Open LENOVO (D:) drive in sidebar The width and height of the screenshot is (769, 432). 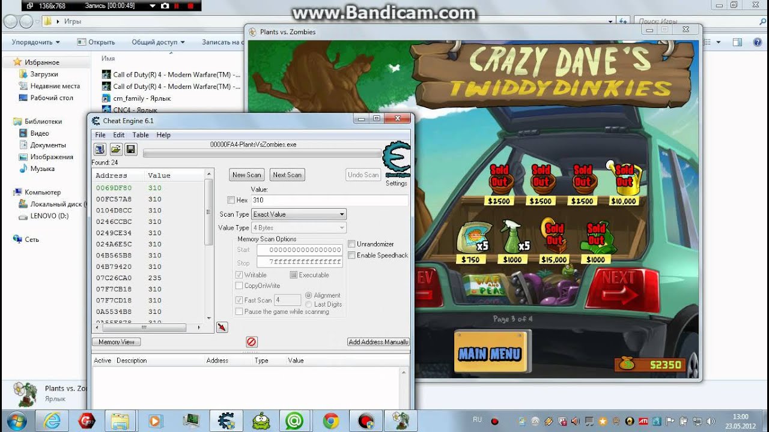pos(43,216)
